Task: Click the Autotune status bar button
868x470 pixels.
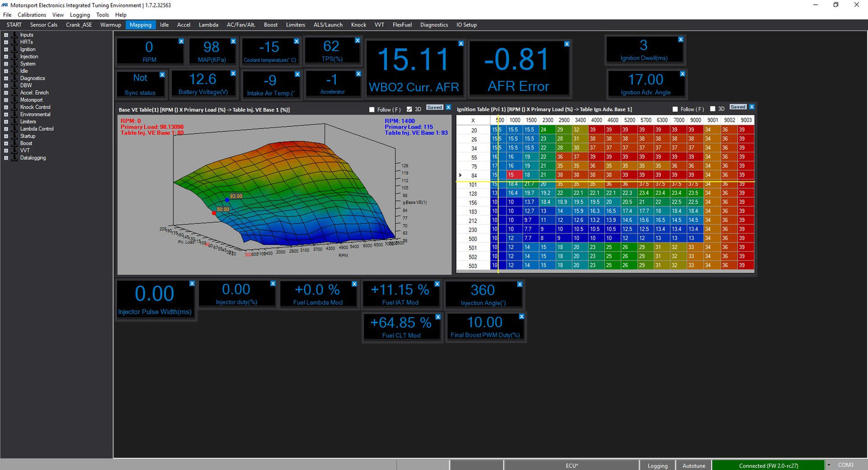Action: [693, 465]
